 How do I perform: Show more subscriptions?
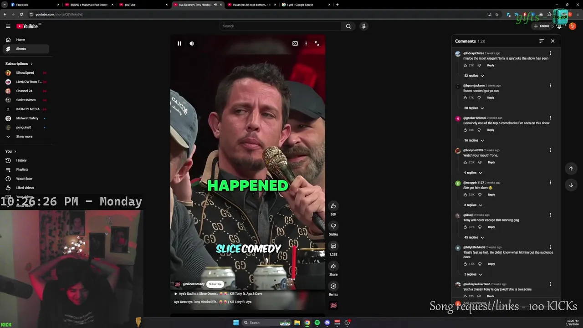tap(26, 136)
